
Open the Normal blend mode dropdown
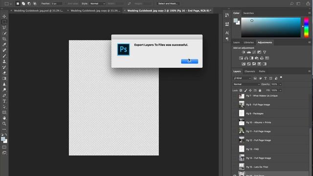pos(246,84)
